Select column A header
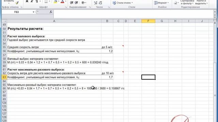The height and width of the screenshot is (122, 218). [x=54, y=21]
